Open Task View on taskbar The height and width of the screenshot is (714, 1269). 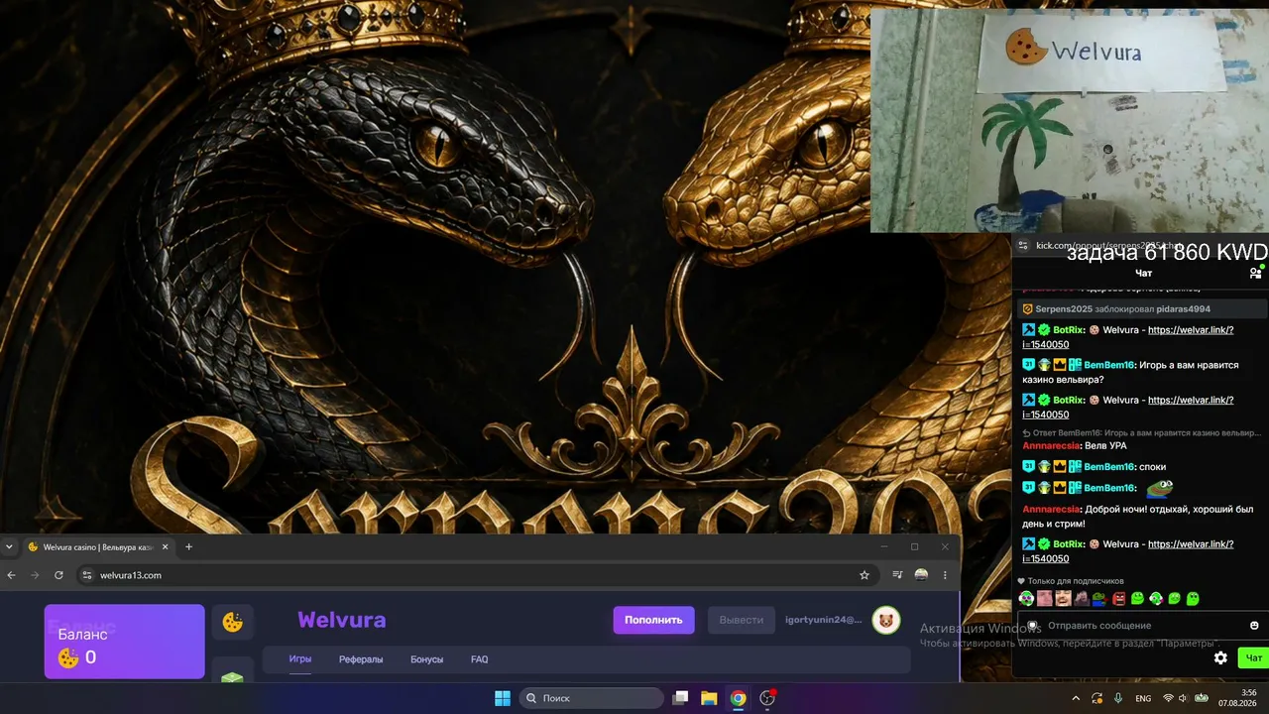(x=680, y=698)
